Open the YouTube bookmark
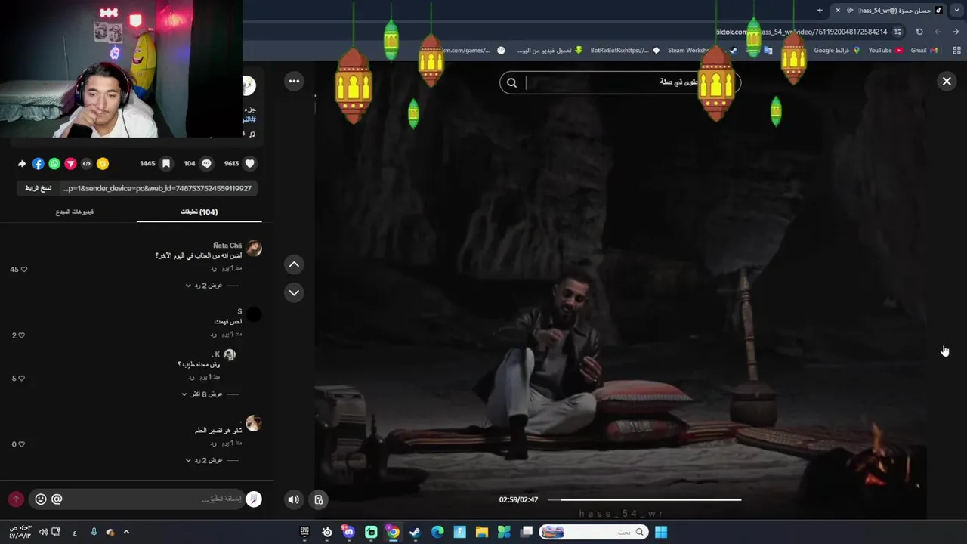 coord(885,50)
